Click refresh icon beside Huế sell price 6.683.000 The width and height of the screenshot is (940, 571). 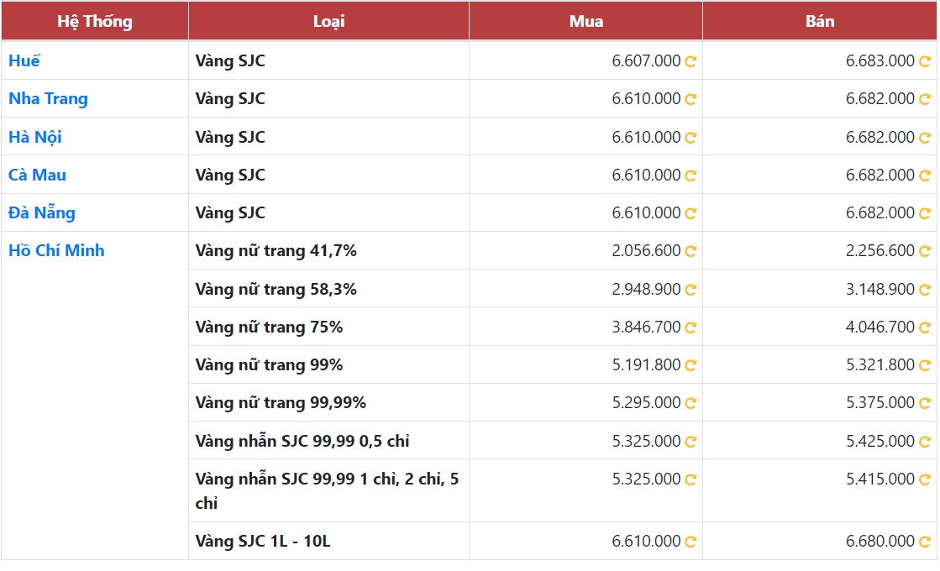coord(924,61)
